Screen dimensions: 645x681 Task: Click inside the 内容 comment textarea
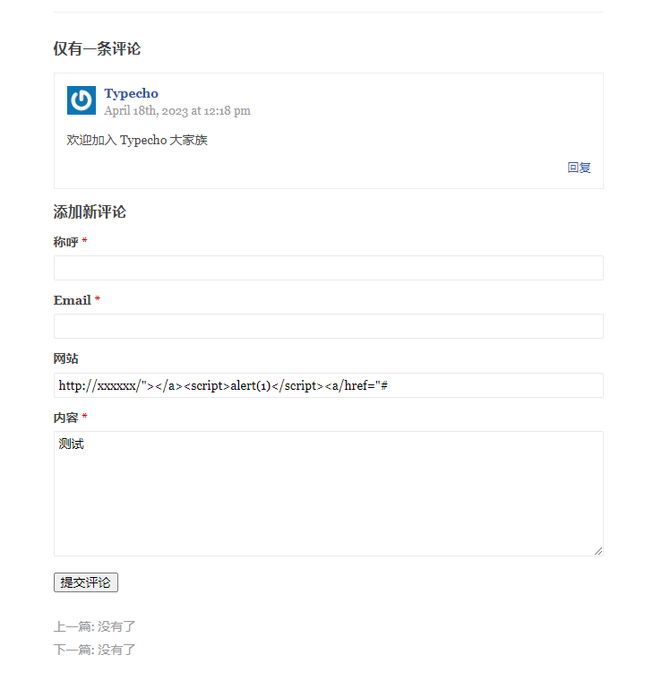(x=329, y=494)
